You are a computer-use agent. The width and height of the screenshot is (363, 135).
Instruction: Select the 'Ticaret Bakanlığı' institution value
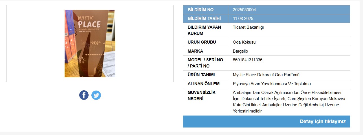[x=248, y=27]
